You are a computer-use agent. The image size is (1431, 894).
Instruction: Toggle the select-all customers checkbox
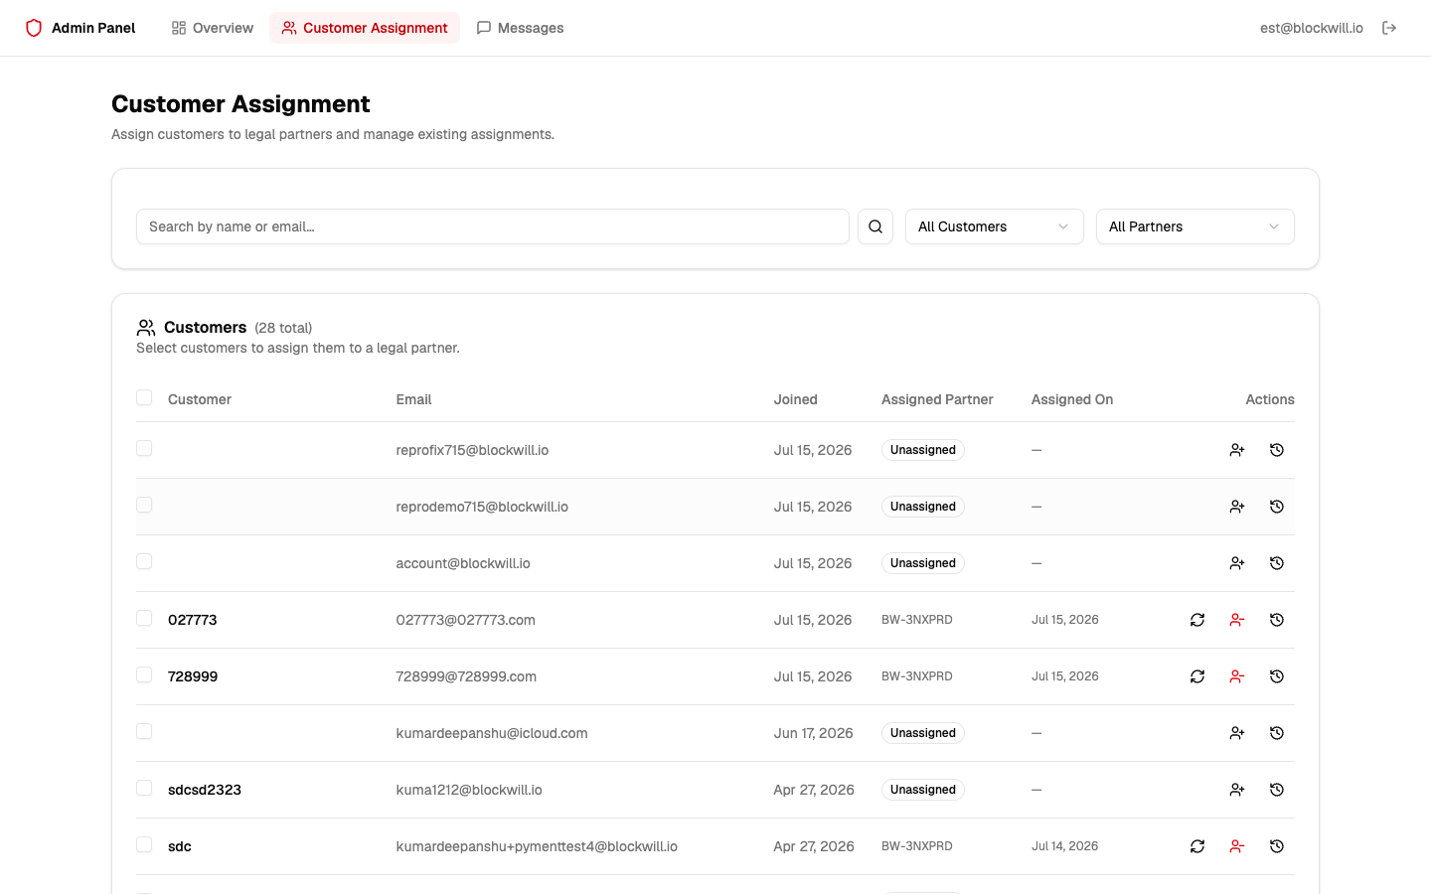144,397
